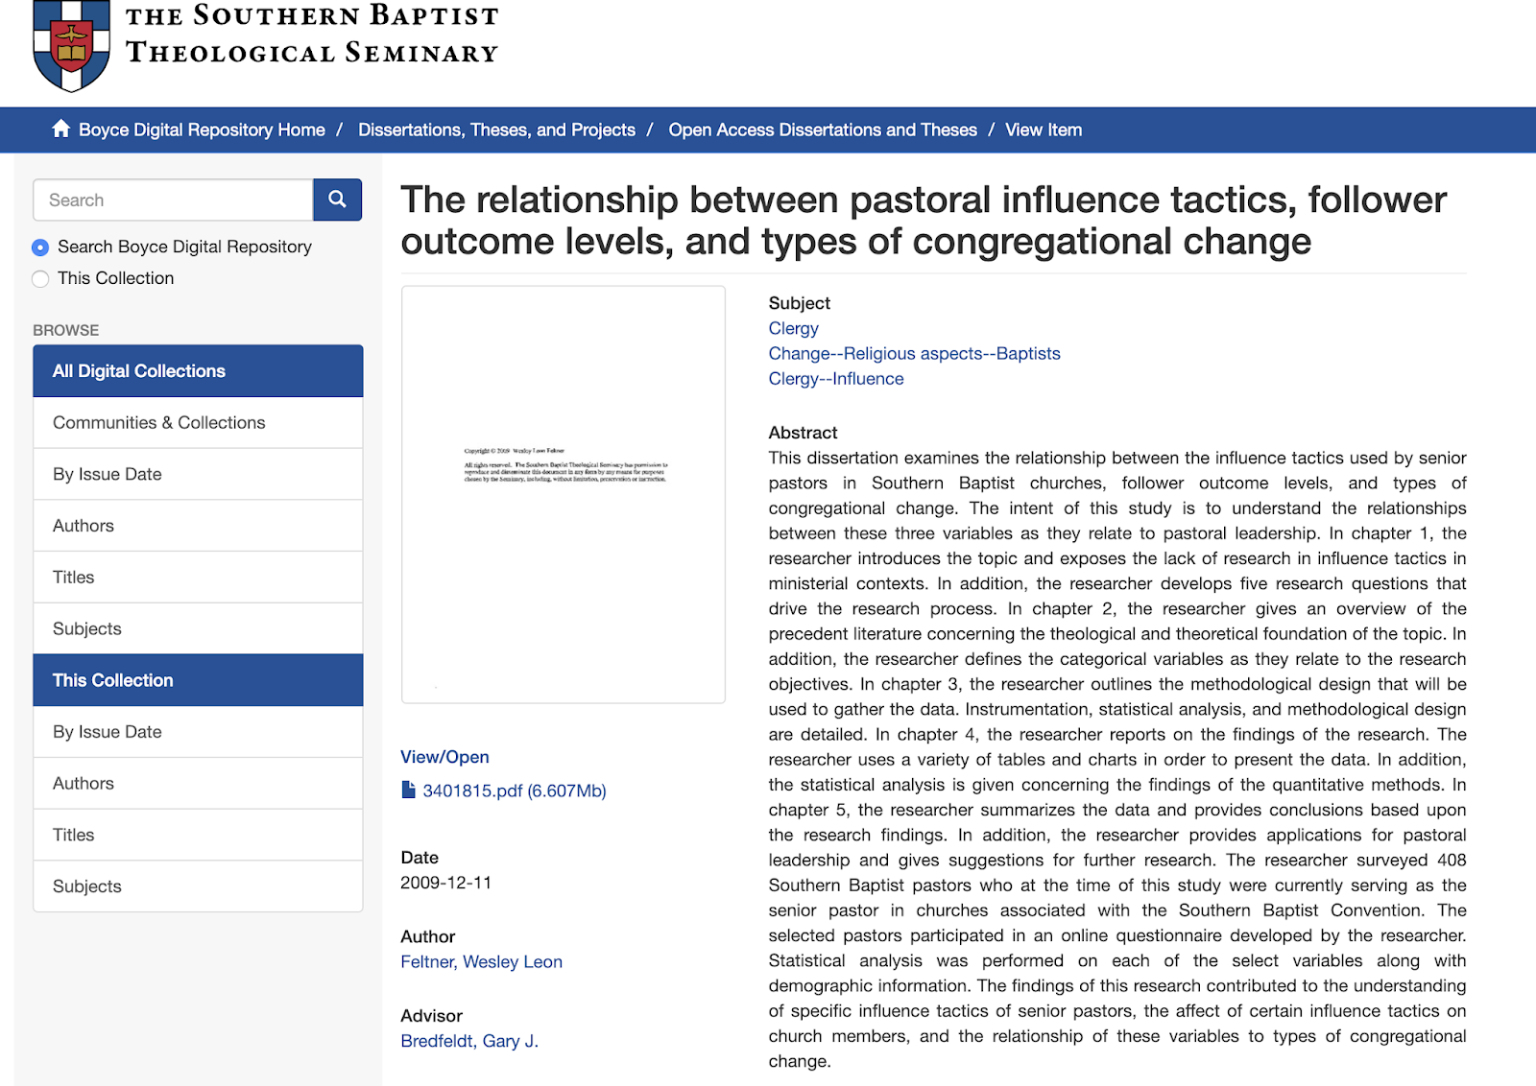Image resolution: width=1536 pixels, height=1086 pixels.
Task: Click the Southern Baptist Theological Seminary shield logo
Action: (71, 45)
